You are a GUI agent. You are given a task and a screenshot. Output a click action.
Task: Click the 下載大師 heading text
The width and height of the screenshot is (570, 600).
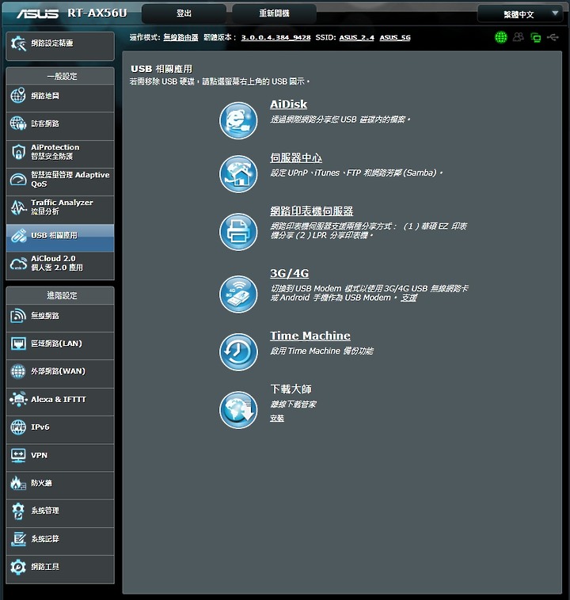[291, 389]
